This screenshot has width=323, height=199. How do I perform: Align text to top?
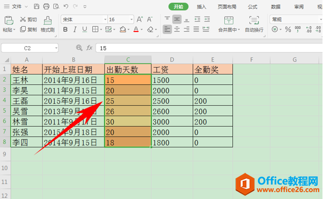[x=167, y=19]
